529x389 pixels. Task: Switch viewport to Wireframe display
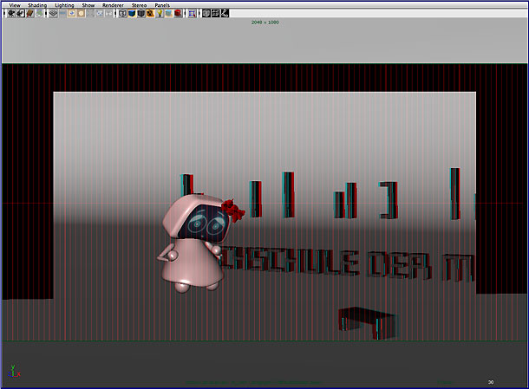[122, 14]
